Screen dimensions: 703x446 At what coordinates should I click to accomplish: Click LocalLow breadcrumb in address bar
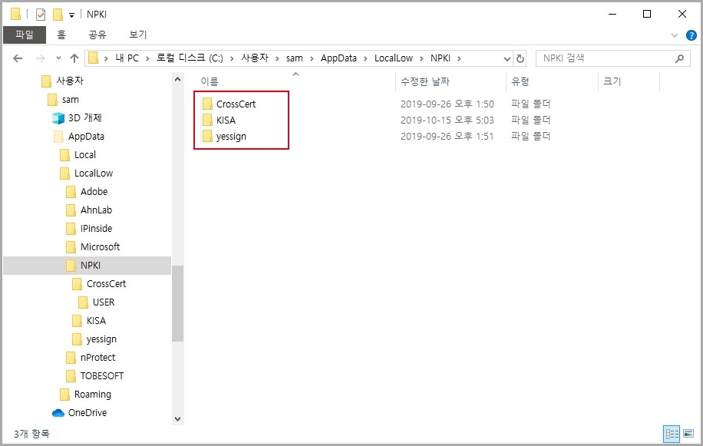394,58
